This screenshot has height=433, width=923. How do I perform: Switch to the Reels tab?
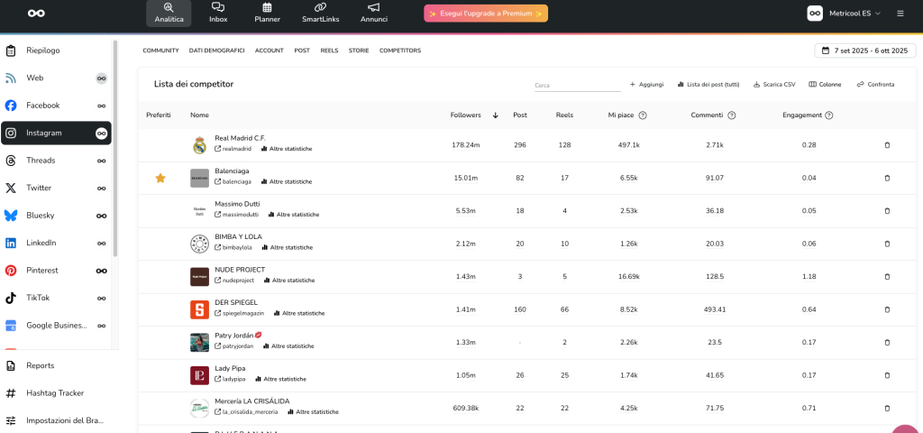329,51
